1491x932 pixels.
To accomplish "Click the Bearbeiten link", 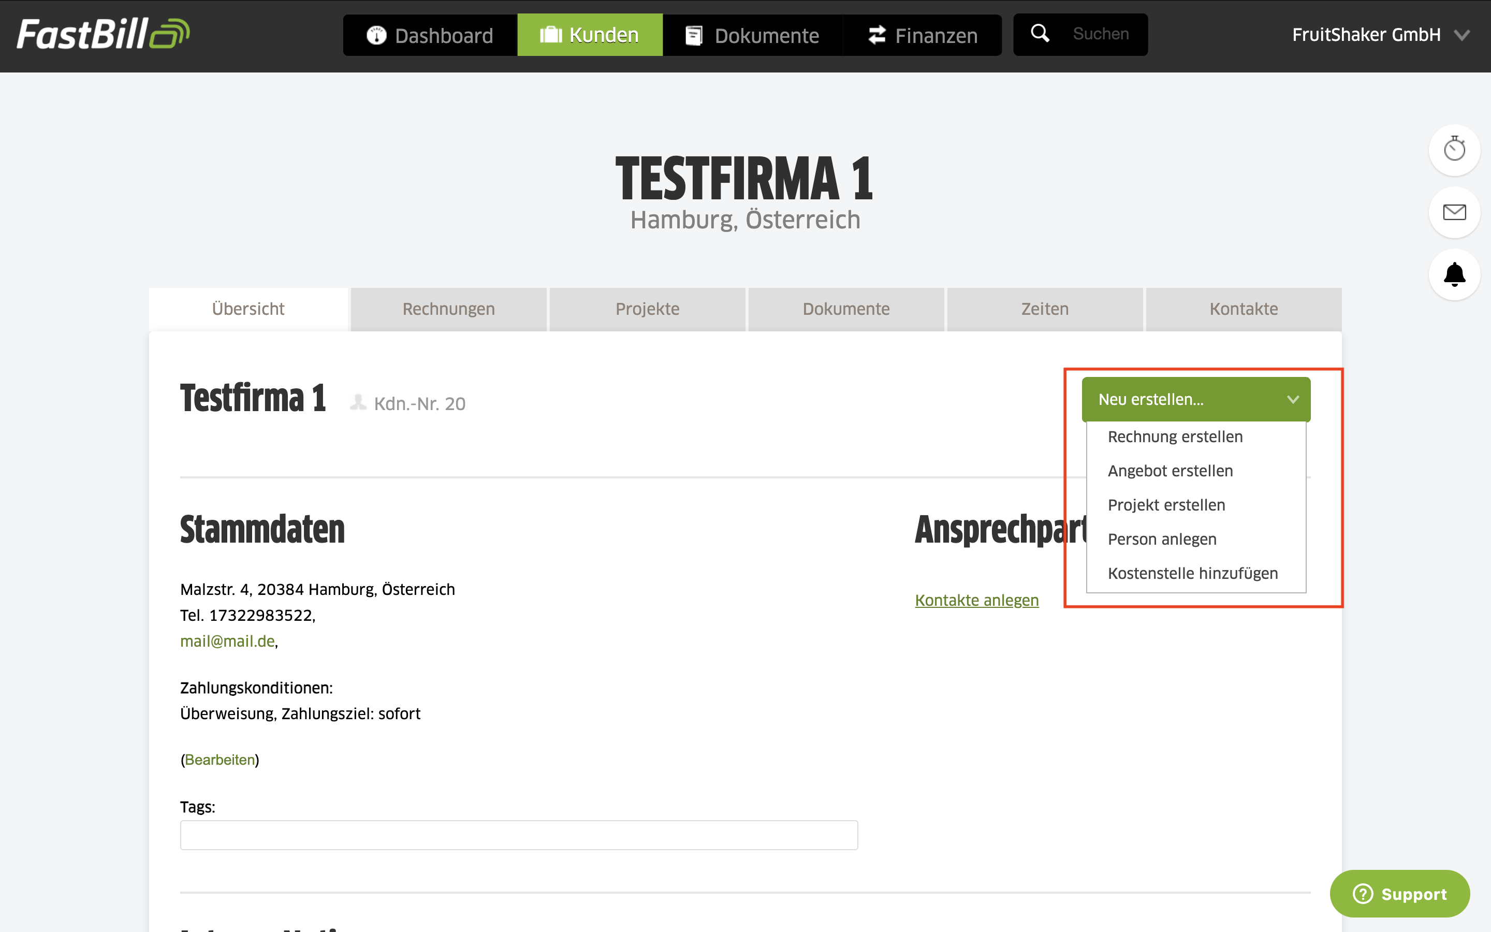I will tap(220, 760).
